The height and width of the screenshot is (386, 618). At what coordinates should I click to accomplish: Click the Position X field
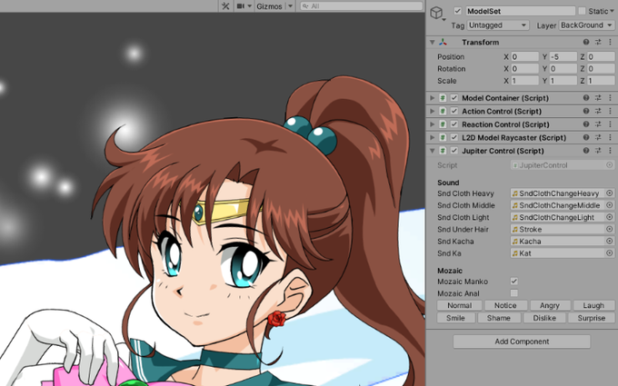(524, 56)
